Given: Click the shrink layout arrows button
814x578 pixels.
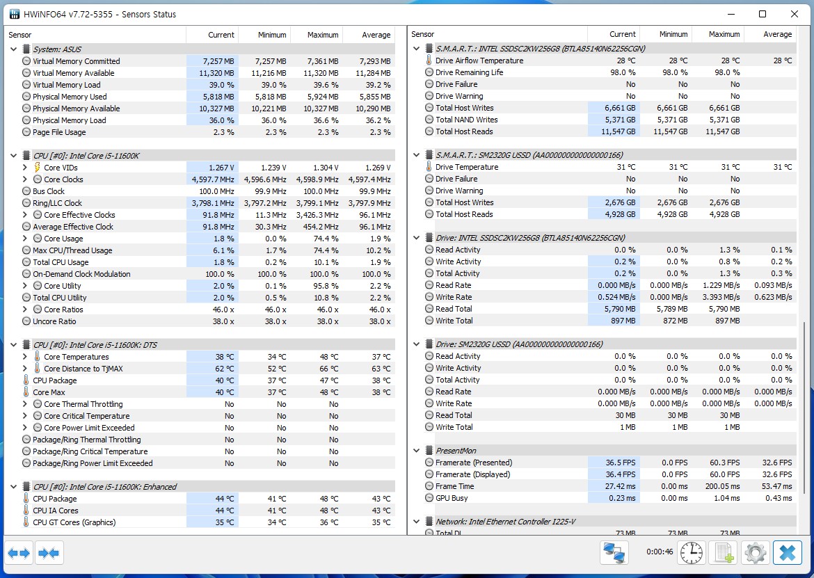Looking at the screenshot, I should [x=49, y=553].
